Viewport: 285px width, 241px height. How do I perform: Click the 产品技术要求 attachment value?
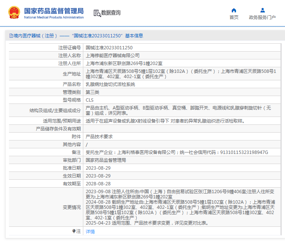pos(99,137)
